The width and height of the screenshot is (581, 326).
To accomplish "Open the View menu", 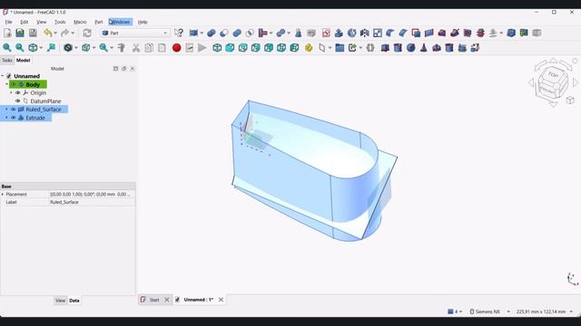I will point(42,22).
